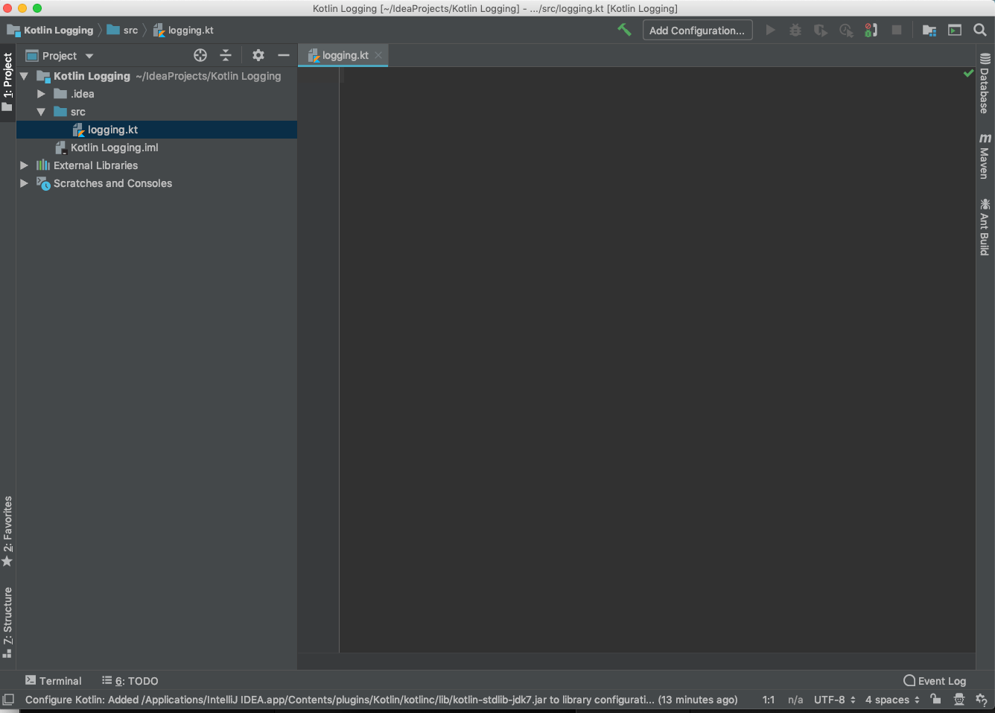Click the Run Anything icon in the toolbar
The height and width of the screenshot is (713, 995).
click(955, 31)
